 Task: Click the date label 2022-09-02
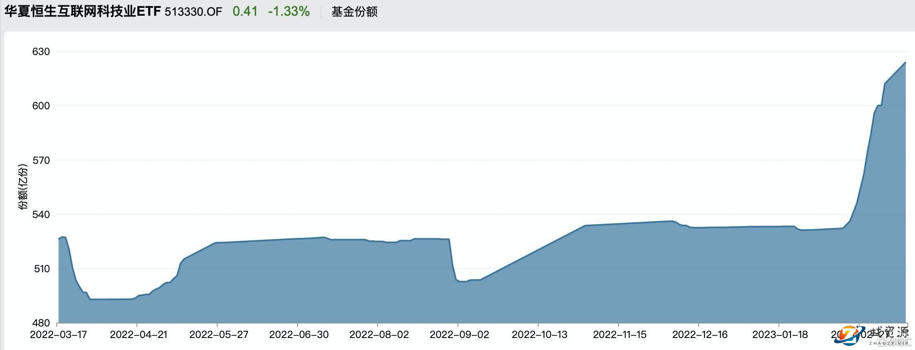[459, 335]
